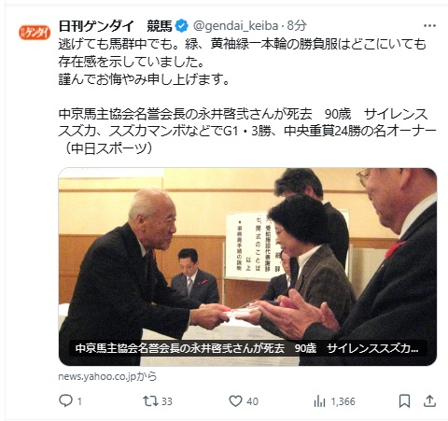
Task: Open the three-dot more options menu
Action: point(429,26)
